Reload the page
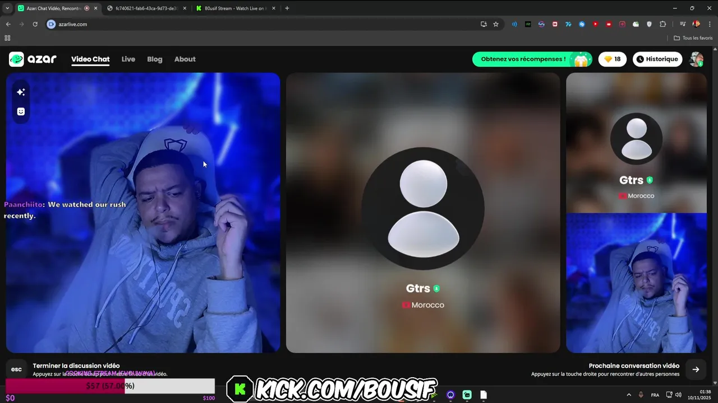 click(35, 24)
